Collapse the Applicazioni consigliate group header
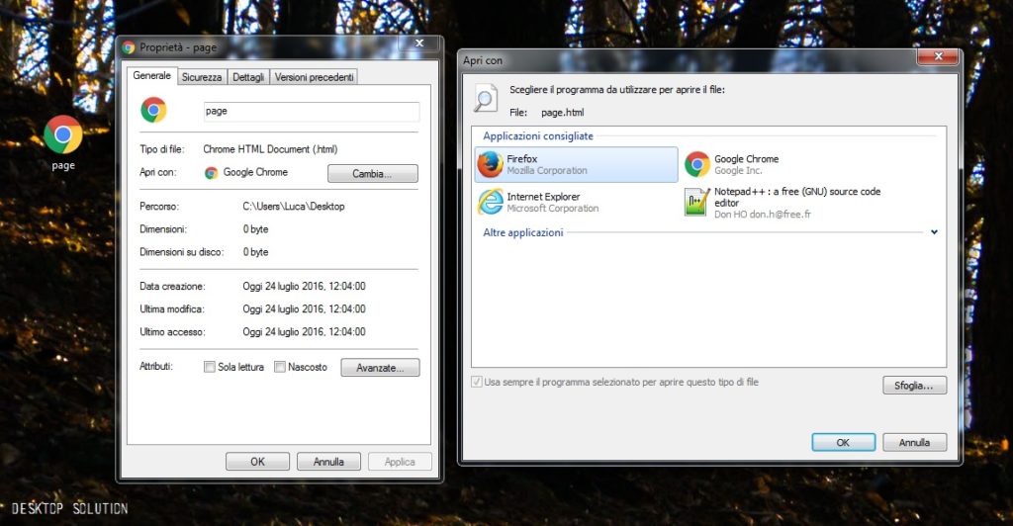Viewport: 1013px width, 526px height. click(538, 136)
